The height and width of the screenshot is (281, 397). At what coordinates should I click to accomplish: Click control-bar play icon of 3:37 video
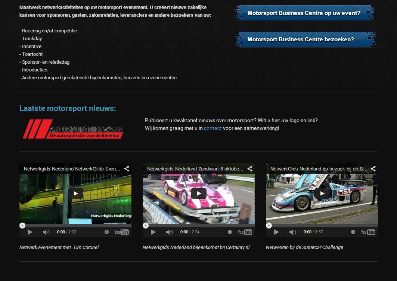coord(276,232)
